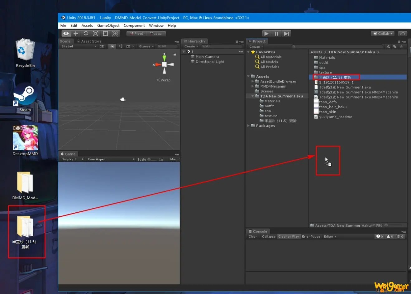The width and height of the screenshot is (411, 294).
Task: Open the Console Editor dropdown
Action: [x=330, y=236]
